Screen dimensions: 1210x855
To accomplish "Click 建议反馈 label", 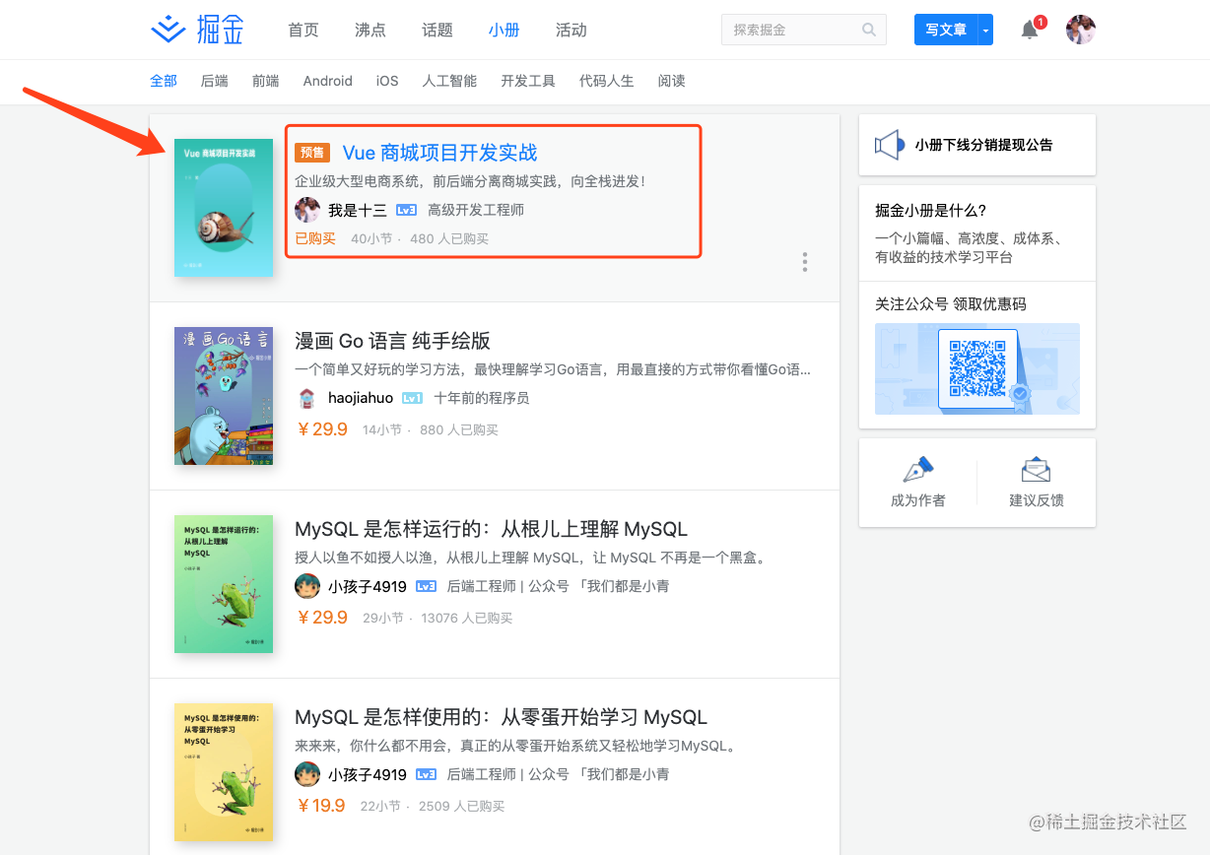I will 1037,500.
